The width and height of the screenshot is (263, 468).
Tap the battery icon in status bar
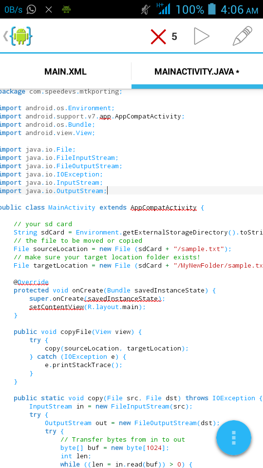coord(212,9)
